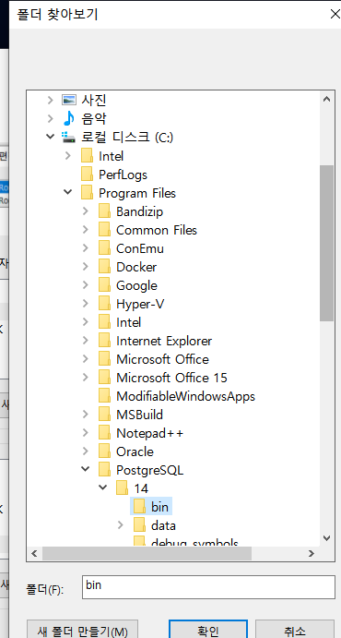Expand the Microsoft Office folder node
Image resolution: width=341 pixels, height=638 pixels.
pos(85,359)
